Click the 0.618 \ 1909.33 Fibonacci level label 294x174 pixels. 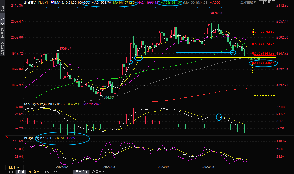[x=263, y=63]
